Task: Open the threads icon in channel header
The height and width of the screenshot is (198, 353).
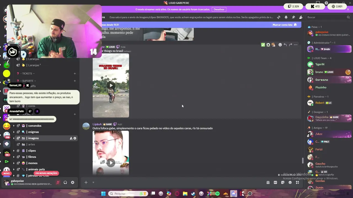Action: [279, 17]
